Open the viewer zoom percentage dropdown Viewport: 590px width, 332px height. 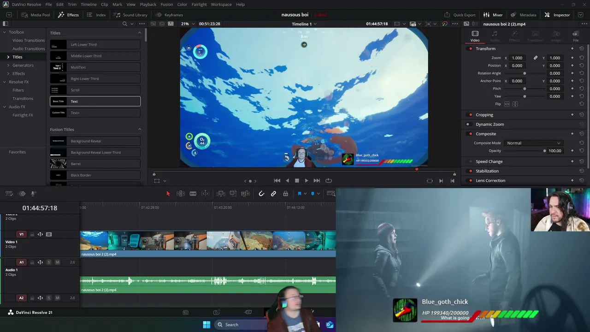[x=188, y=24]
